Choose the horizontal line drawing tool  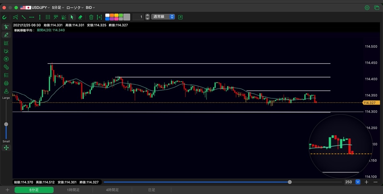[x=32, y=17]
